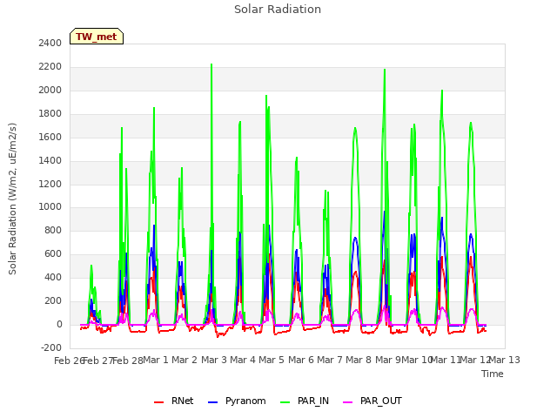The height and width of the screenshot is (418, 557).
Task: Click the Mar 7 x-axis tick label
Action: 330,360
